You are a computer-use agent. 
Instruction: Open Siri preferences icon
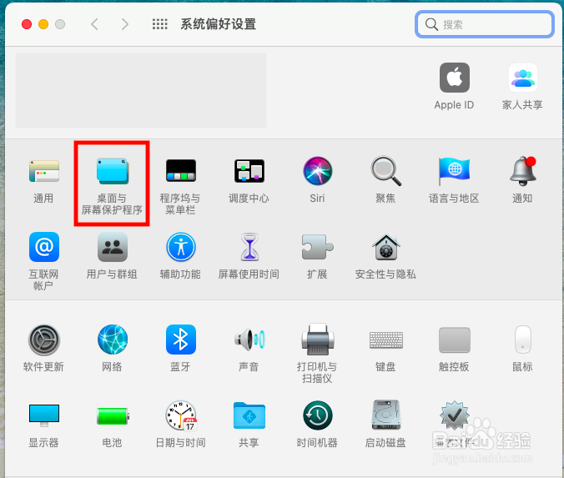[317, 171]
